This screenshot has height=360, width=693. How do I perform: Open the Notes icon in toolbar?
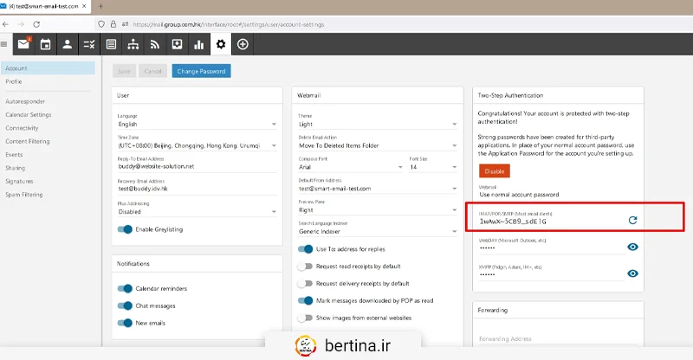pos(111,44)
